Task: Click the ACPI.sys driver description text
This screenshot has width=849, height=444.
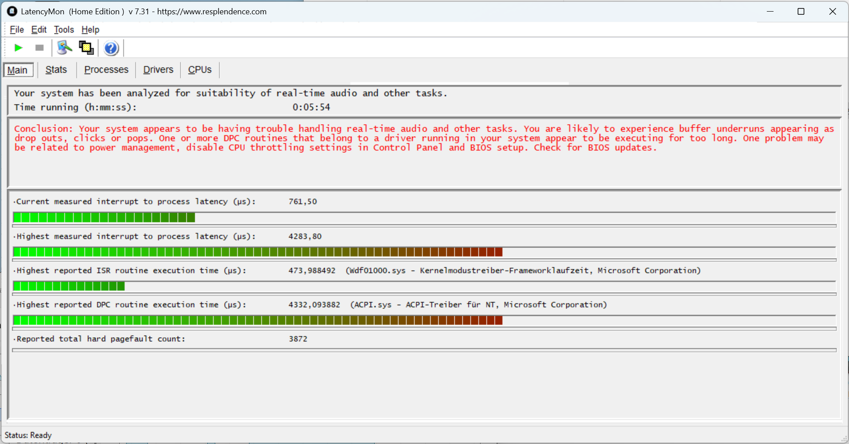Action: pos(478,305)
